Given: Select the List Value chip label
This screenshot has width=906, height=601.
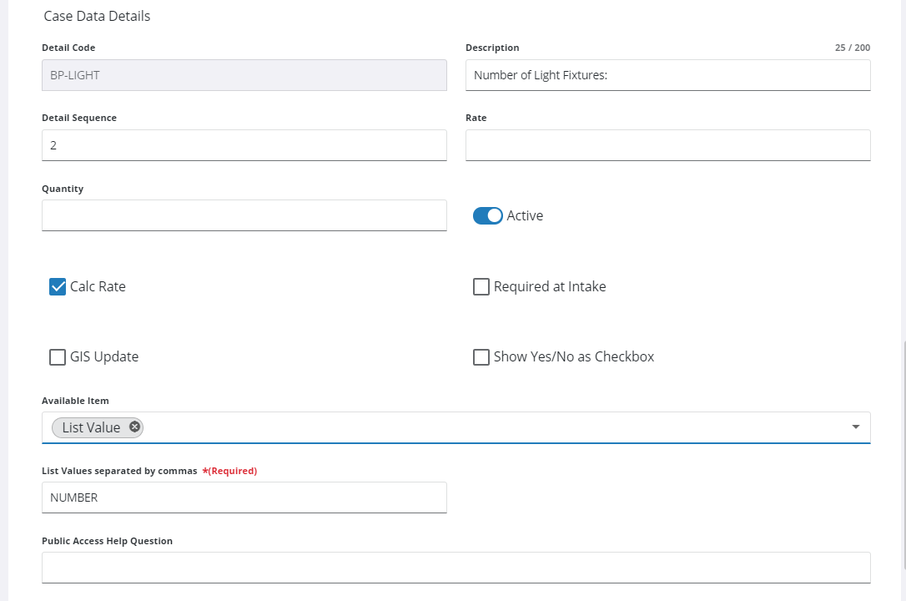Looking at the screenshot, I should [x=91, y=427].
